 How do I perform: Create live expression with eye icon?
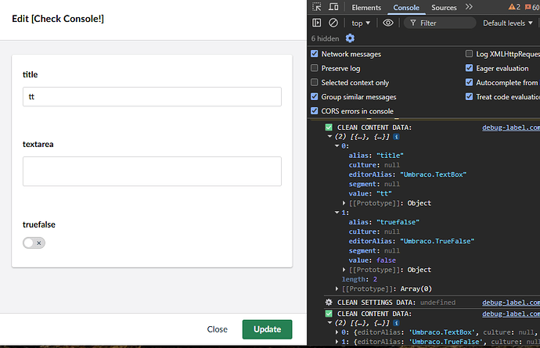tap(388, 23)
